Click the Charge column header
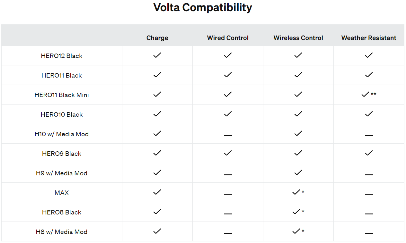Viewport: 406px width, 243px height. tap(157, 38)
